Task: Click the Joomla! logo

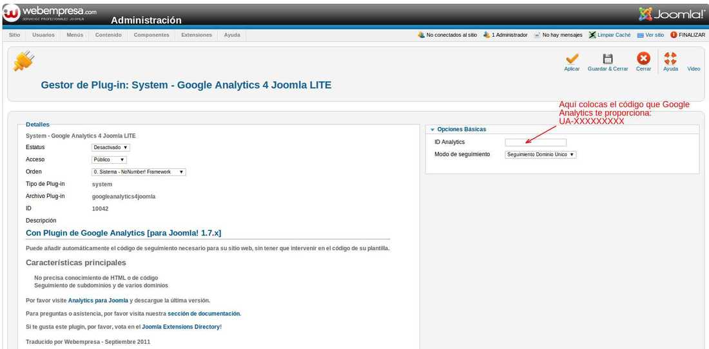Action: (672, 14)
